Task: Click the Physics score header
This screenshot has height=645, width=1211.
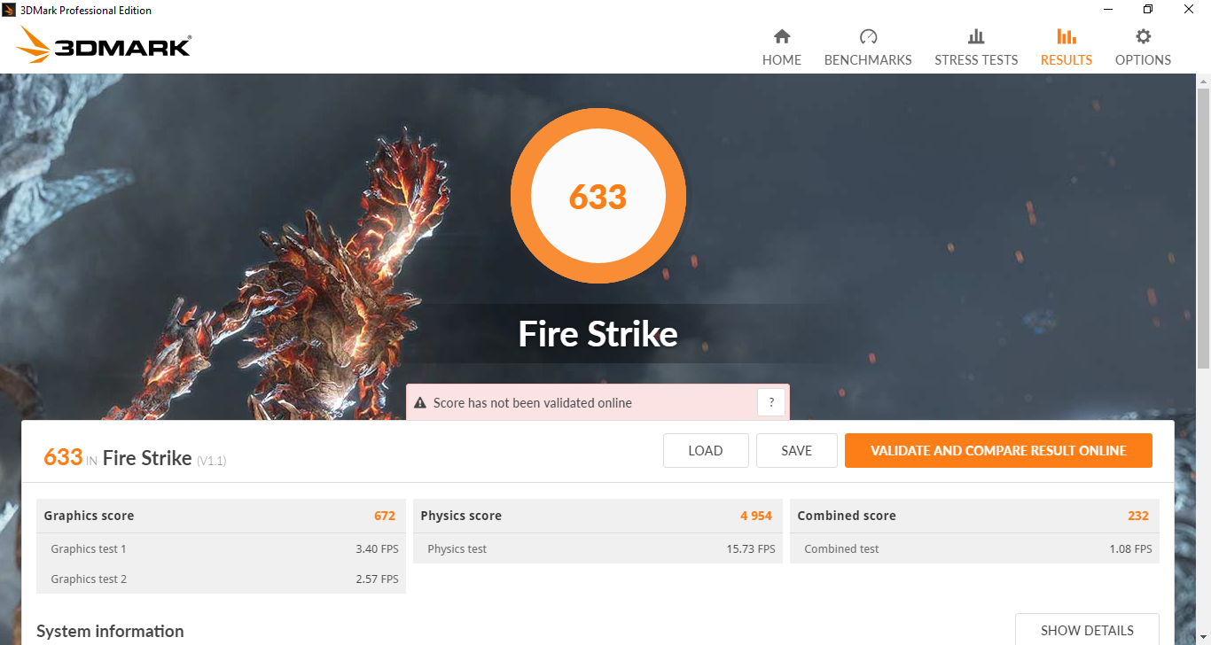Action: (461, 516)
